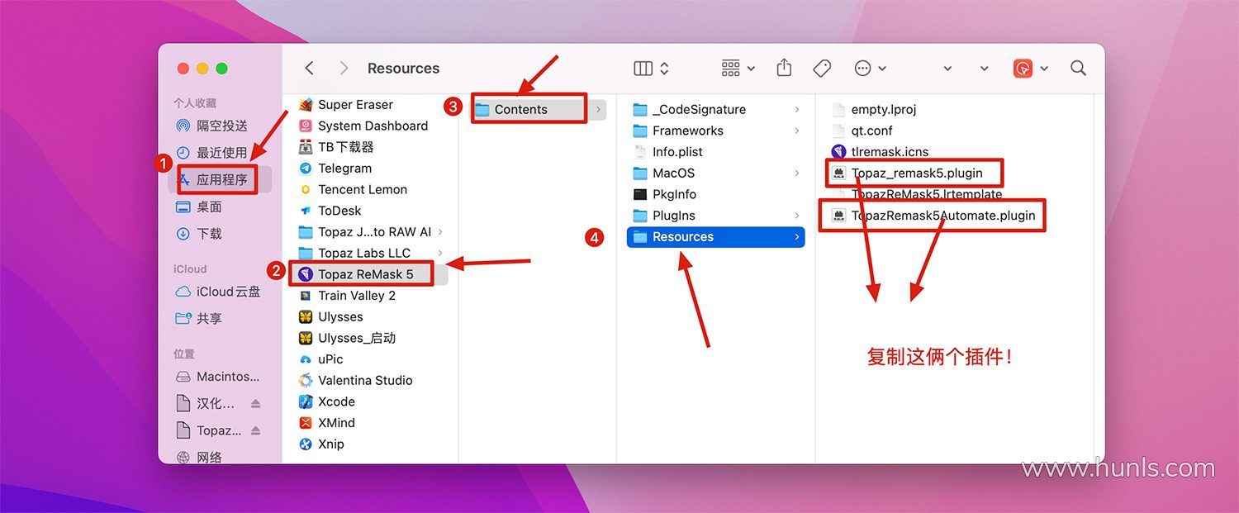Select the empty.lproj file
The width and height of the screenshot is (1239, 513).
[x=875, y=109]
